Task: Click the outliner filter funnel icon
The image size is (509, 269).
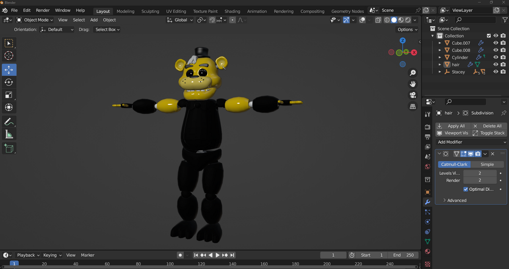Action: [505, 20]
